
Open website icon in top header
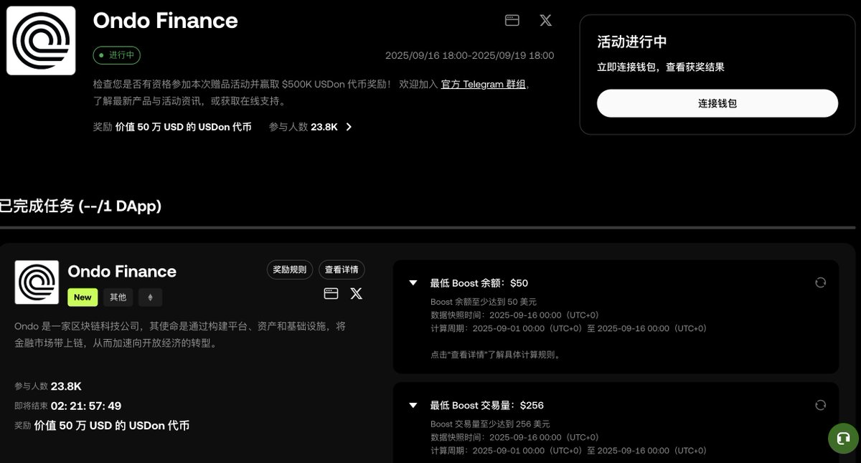[x=512, y=20]
